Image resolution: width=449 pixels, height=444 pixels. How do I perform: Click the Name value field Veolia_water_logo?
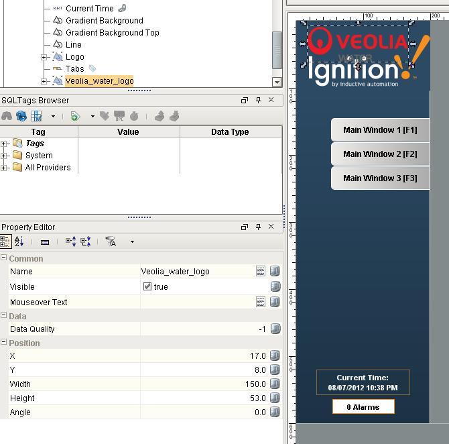click(198, 271)
